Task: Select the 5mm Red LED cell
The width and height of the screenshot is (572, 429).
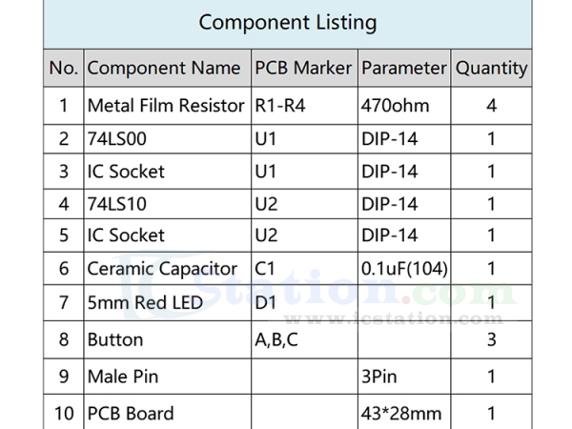Action: [x=168, y=303]
